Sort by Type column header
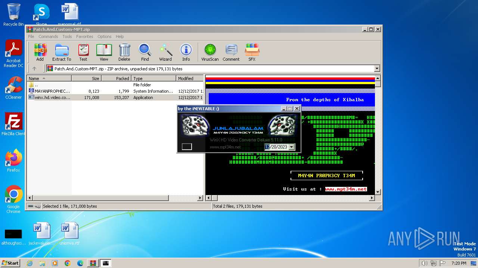 pos(153,78)
